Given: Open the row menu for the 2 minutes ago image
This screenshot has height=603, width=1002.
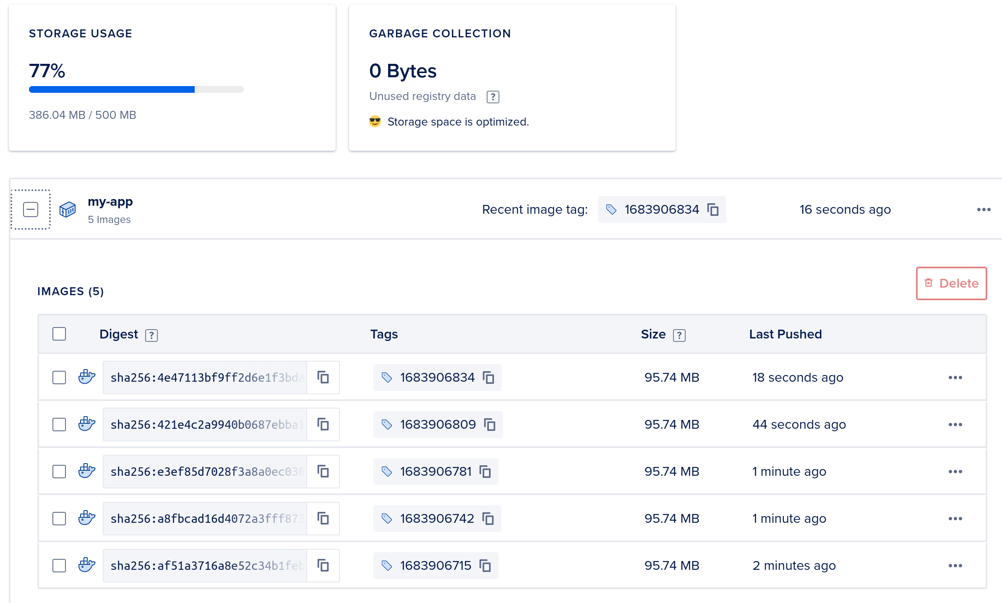Looking at the screenshot, I should coord(955,566).
